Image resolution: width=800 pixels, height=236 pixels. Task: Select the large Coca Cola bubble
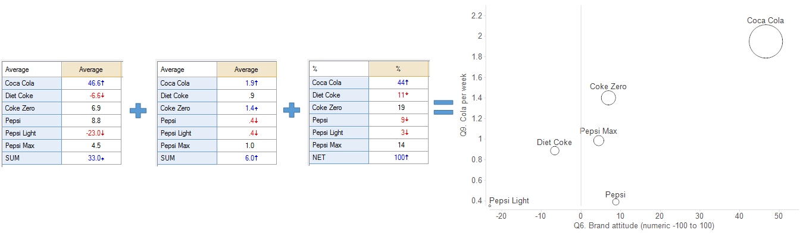(x=765, y=42)
